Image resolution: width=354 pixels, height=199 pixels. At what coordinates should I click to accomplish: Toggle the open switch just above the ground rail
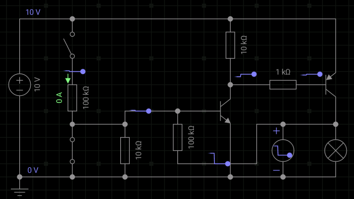(72, 151)
